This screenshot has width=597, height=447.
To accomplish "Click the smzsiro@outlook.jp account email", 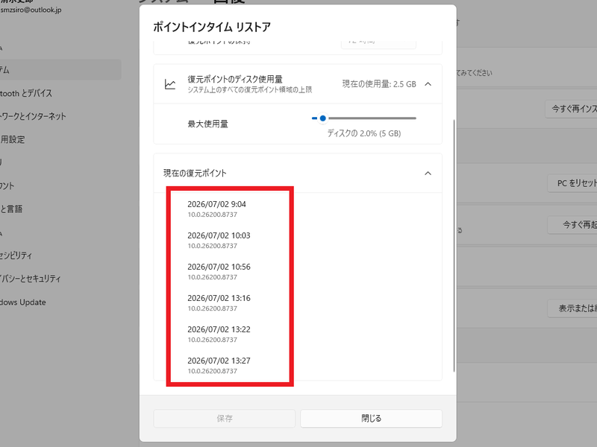I will click(31, 10).
